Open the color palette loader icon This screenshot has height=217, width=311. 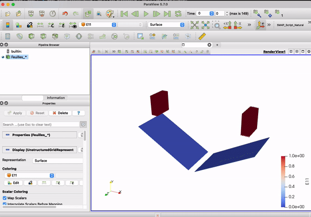click(109, 13)
